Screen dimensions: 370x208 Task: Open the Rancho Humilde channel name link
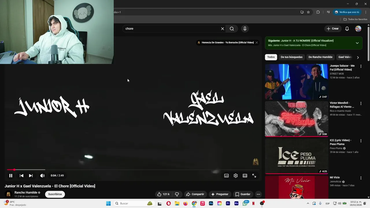[26, 192]
